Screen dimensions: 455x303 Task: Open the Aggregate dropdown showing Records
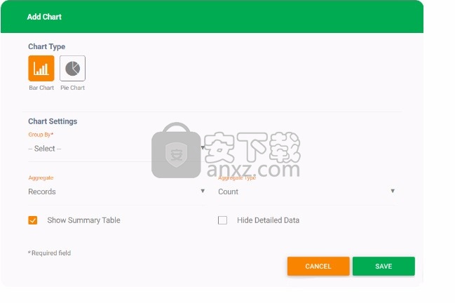click(x=117, y=191)
